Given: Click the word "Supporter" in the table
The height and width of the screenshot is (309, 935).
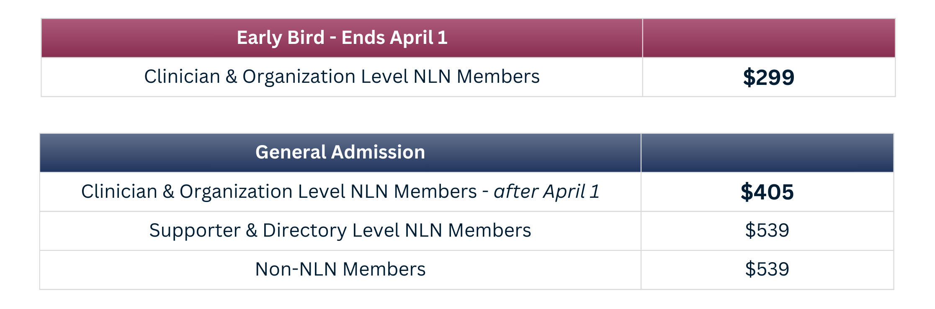Looking at the screenshot, I should pos(195,231).
